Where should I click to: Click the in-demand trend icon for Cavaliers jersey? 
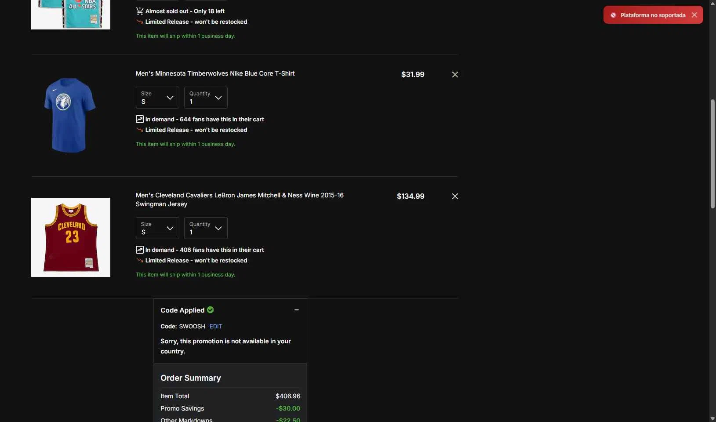pos(140,250)
